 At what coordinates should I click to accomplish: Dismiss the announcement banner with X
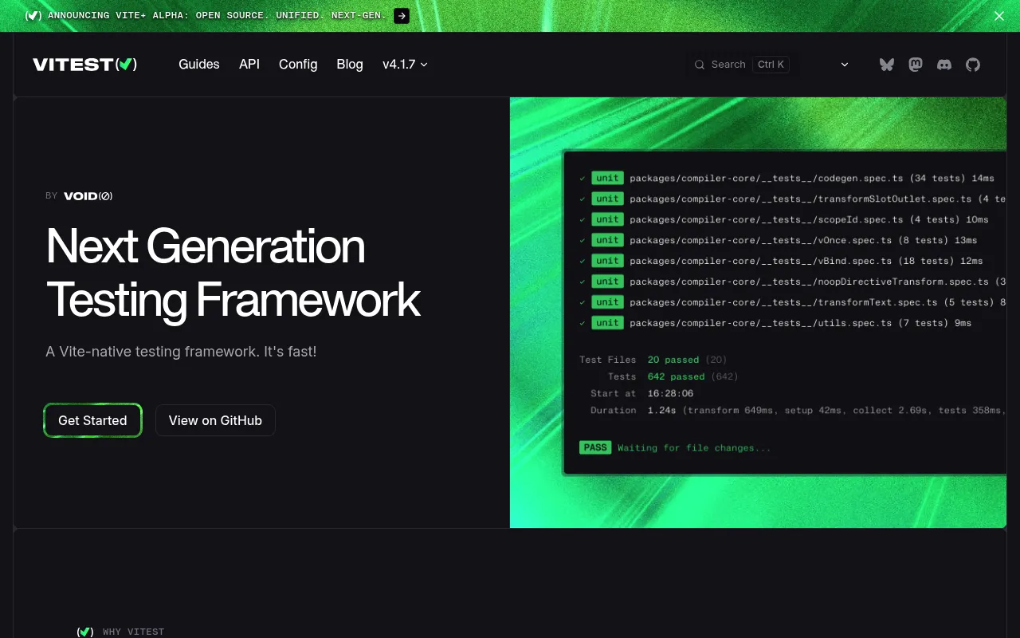pyautogui.click(x=999, y=16)
